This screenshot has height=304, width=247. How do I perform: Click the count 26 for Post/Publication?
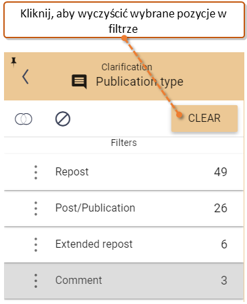point(221,208)
